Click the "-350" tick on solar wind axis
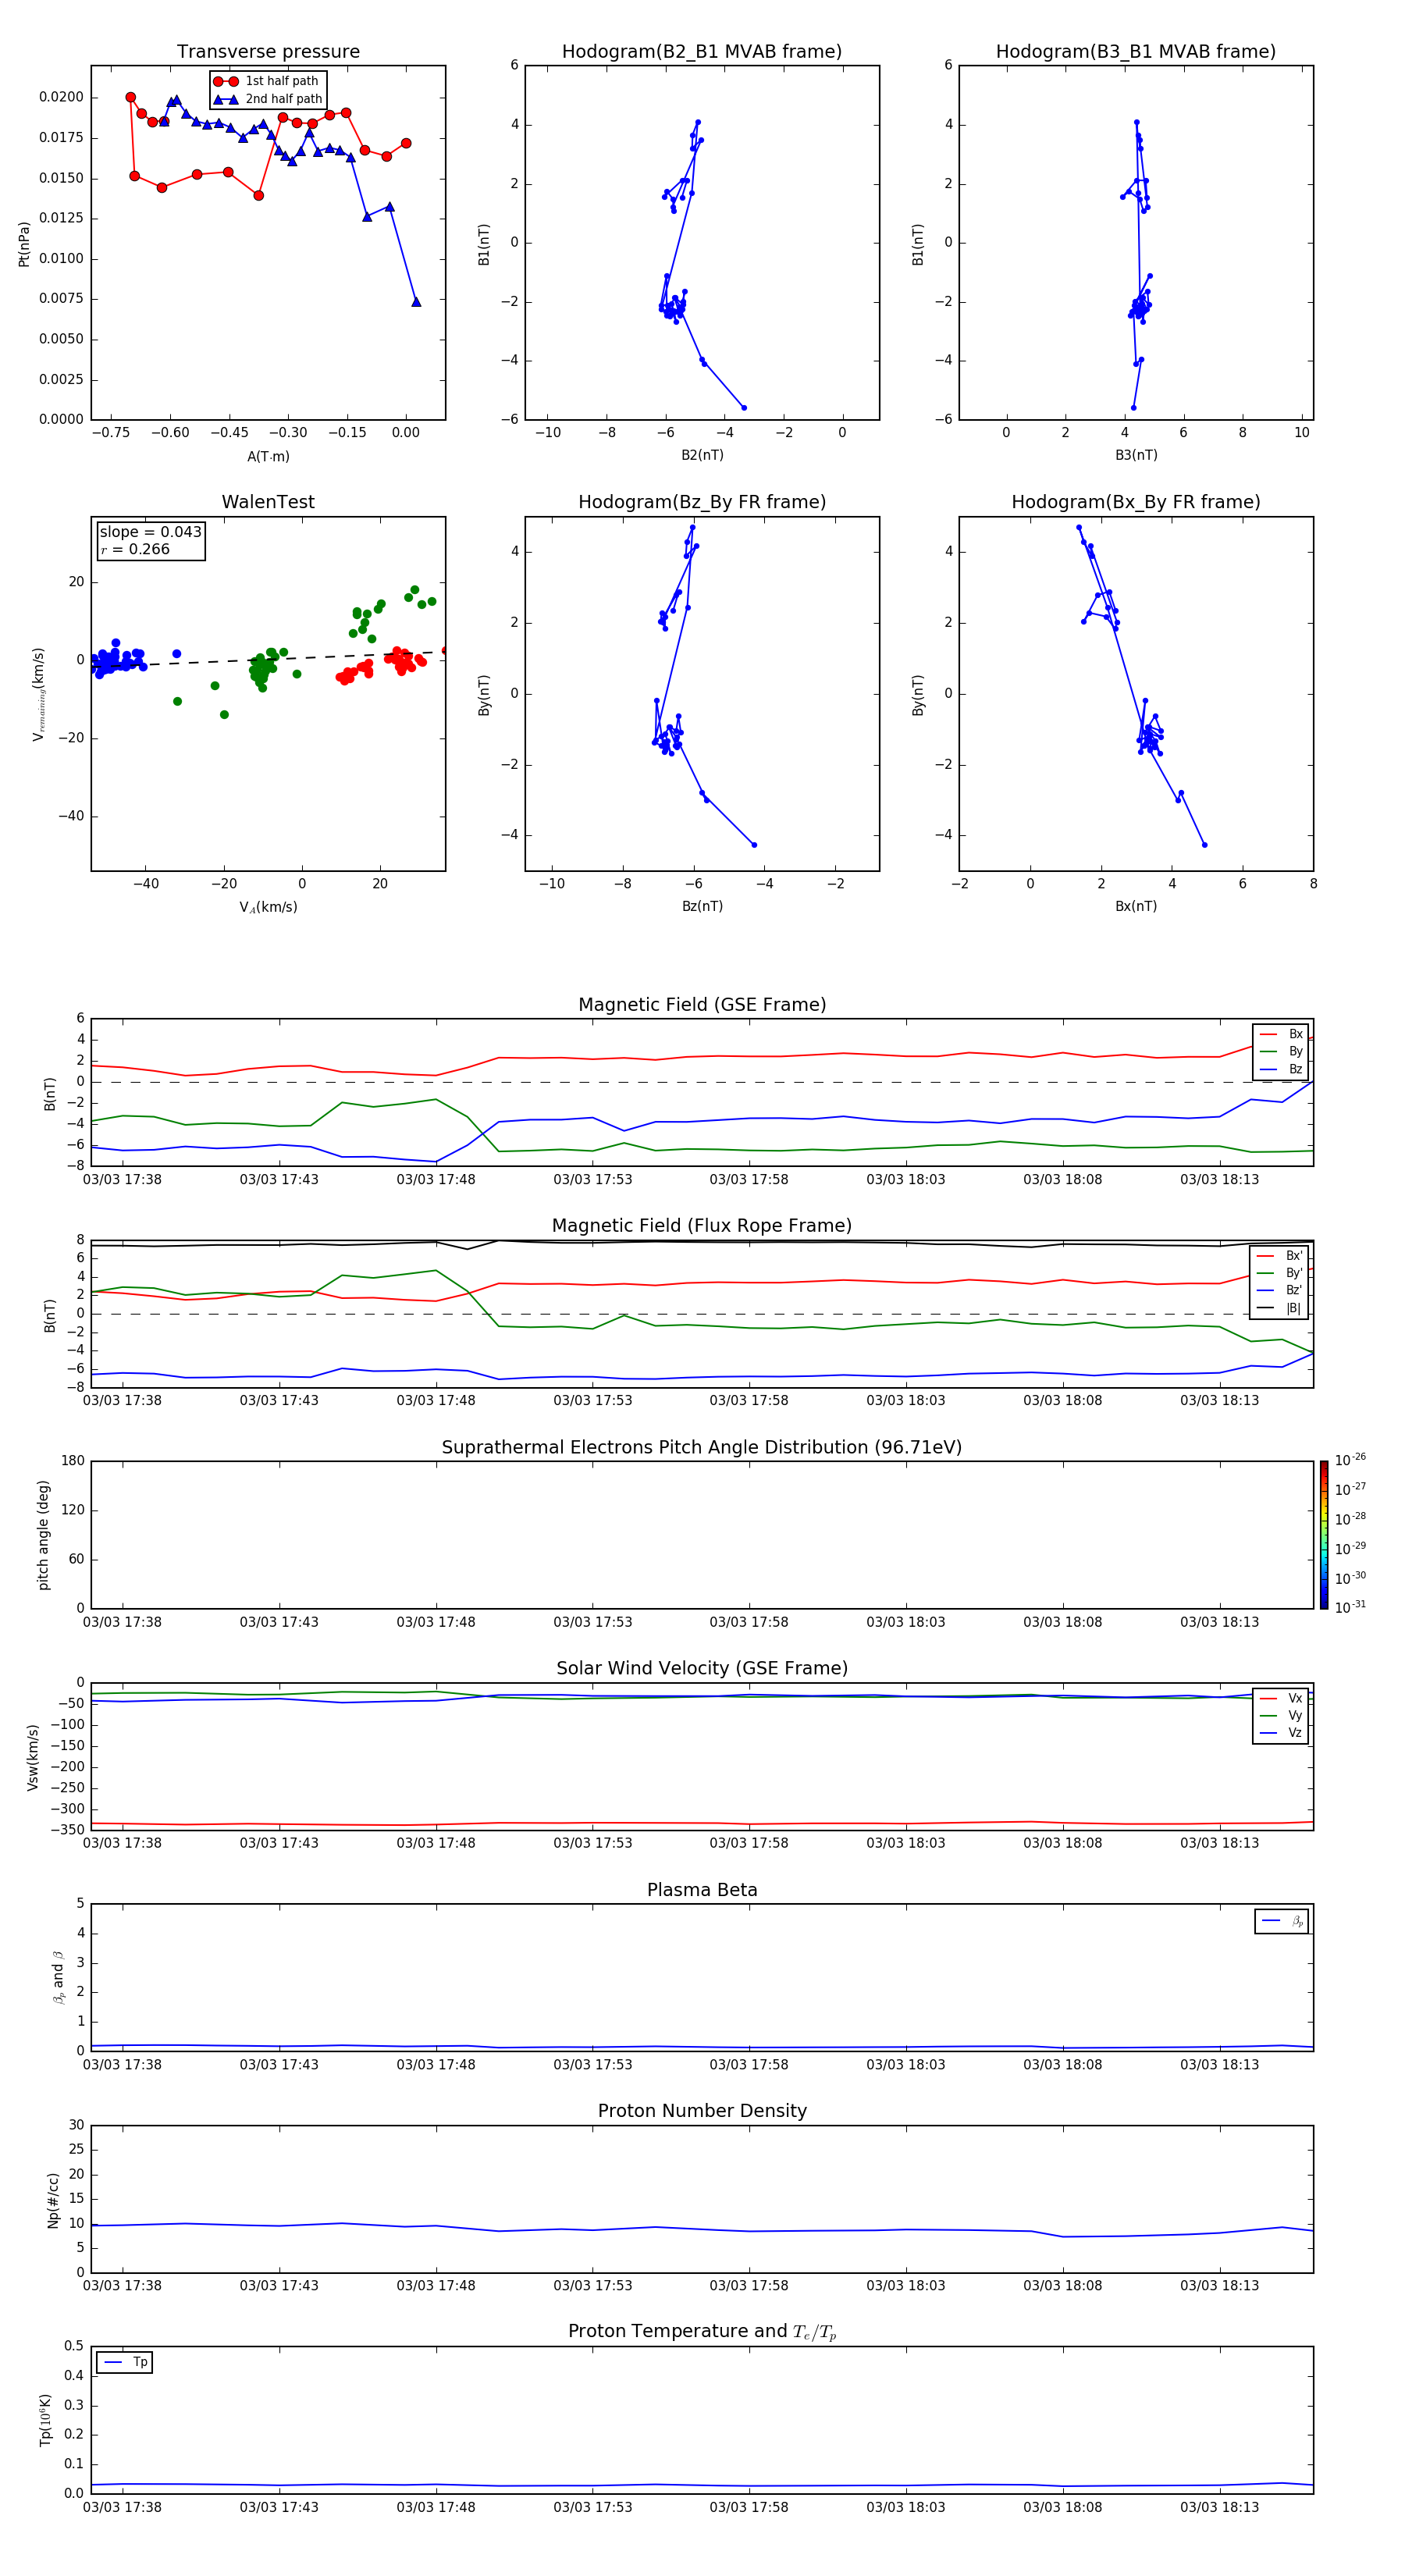Viewport: 1405px width, 2576px height. 68,1830
